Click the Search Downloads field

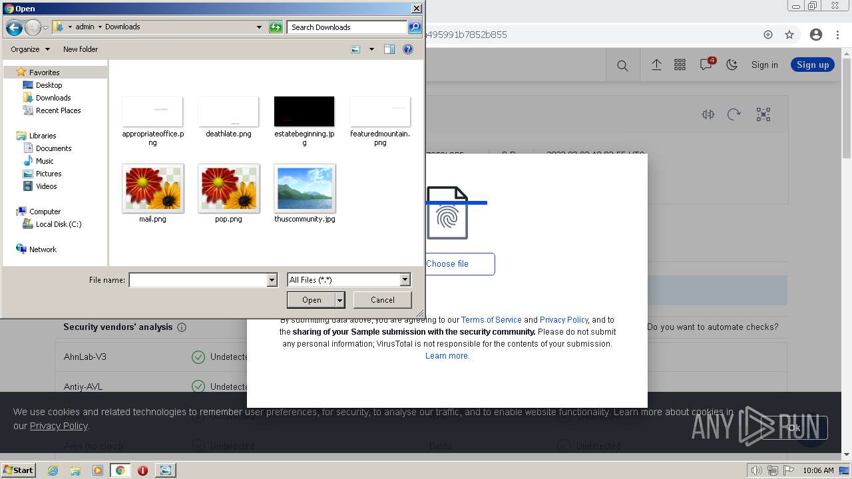[x=347, y=27]
